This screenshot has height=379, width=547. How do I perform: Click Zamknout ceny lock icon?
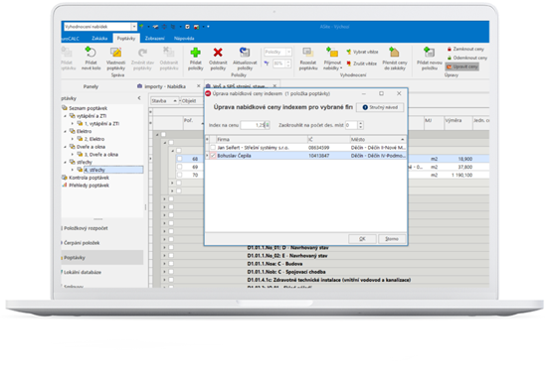coord(450,49)
